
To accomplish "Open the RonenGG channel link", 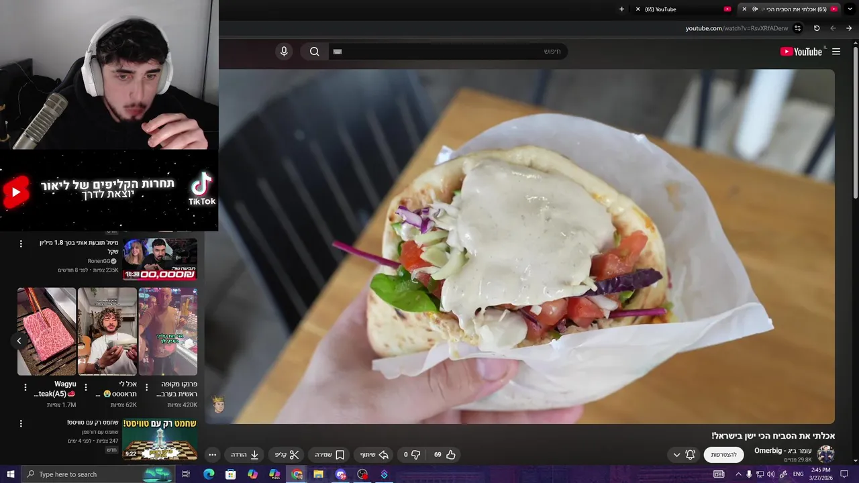I will pyautogui.click(x=103, y=261).
